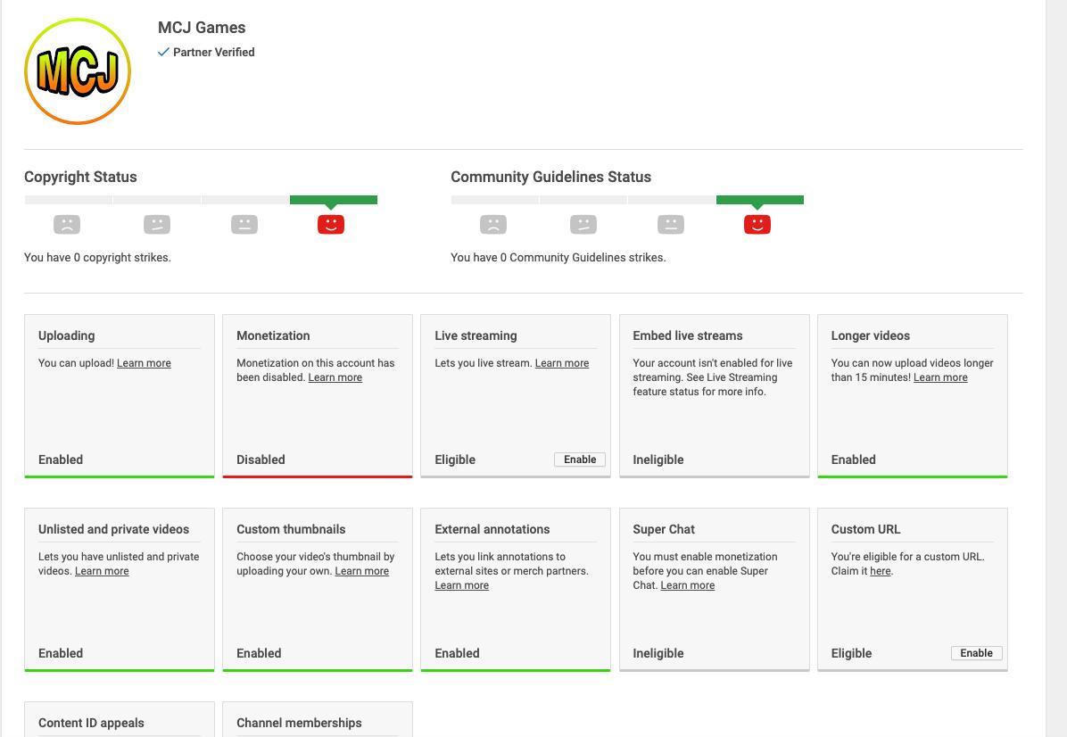Click the third gray face under Community Guidelines Status
This screenshot has width=1067, height=737.
point(671,224)
